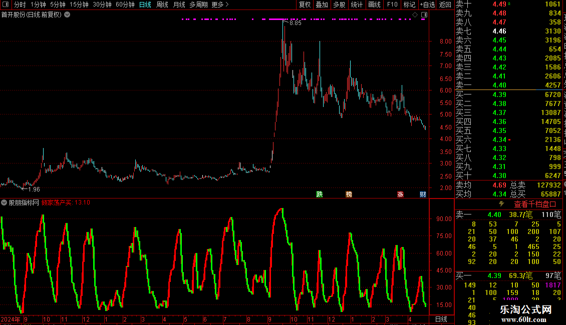The height and width of the screenshot is (325, 566).
Task: Click the 总卖 total 127932
Action: pyautogui.click(x=549, y=185)
